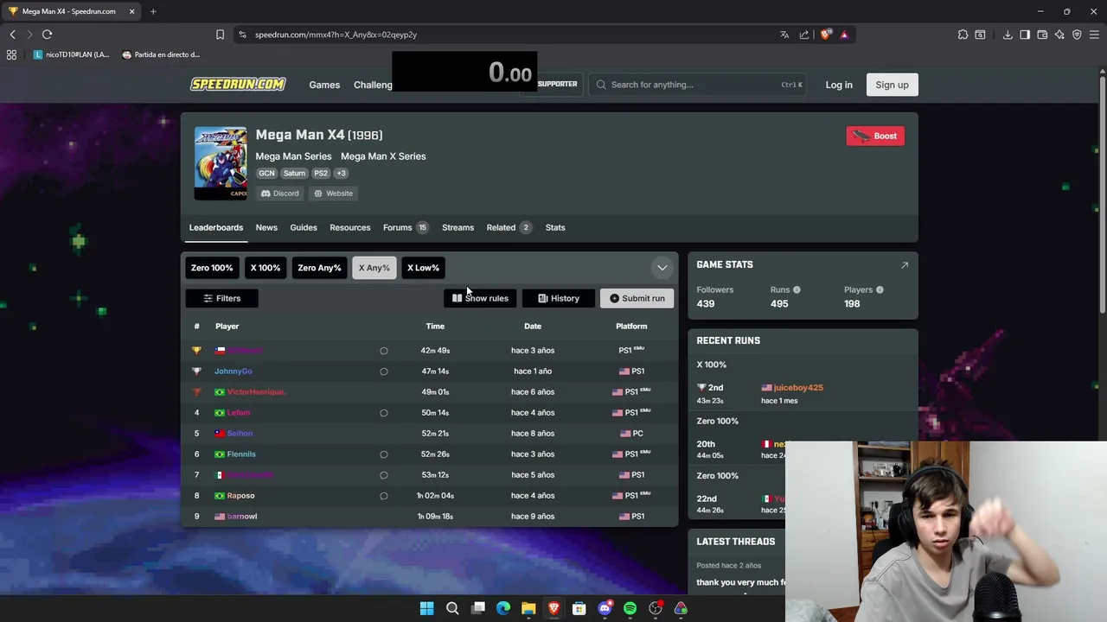Open OBS Studio from the taskbar

[x=656, y=608]
